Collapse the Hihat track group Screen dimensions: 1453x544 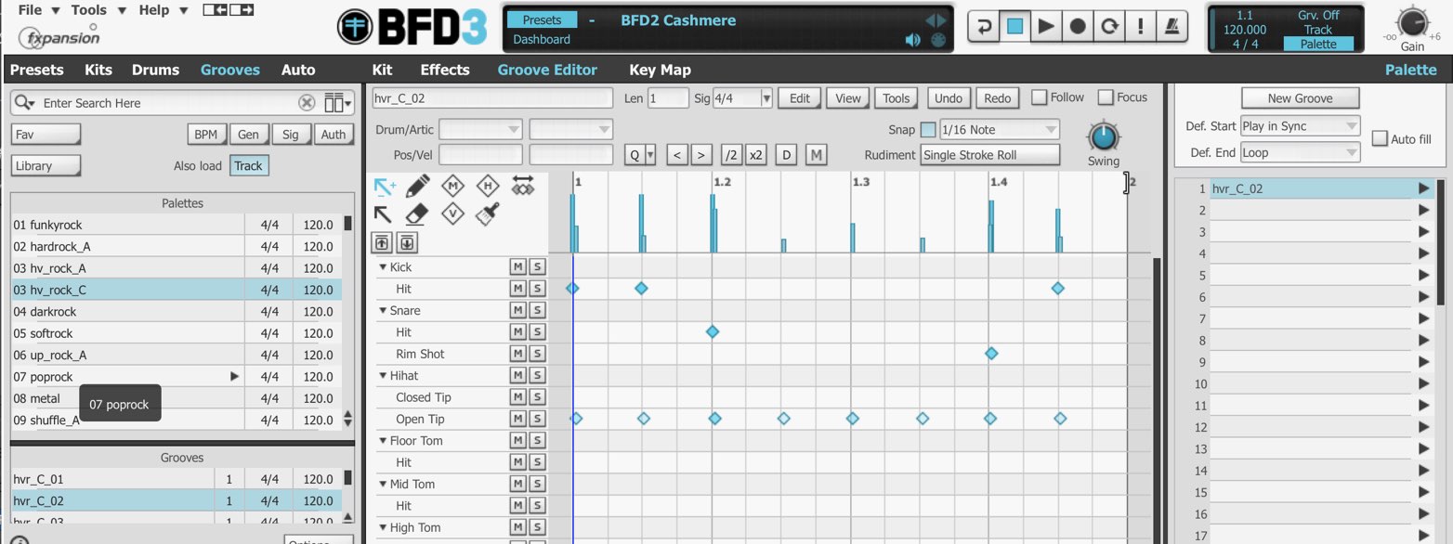(383, 375)
